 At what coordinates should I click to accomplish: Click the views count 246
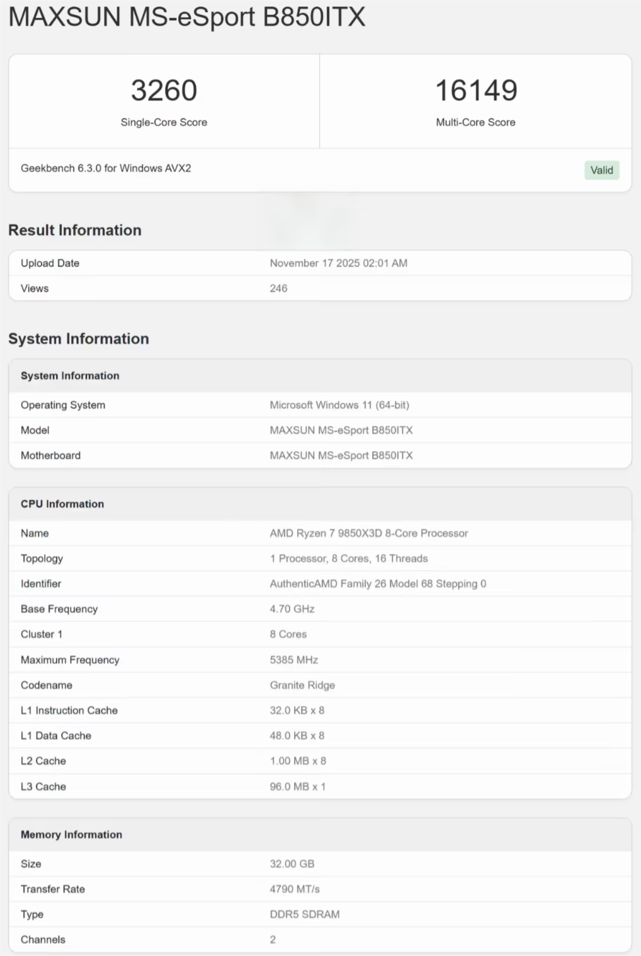(x=278, y=288)
